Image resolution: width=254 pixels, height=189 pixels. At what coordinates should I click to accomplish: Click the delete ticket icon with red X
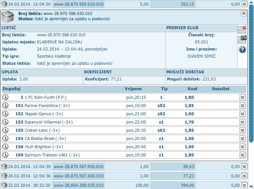(242, 30)
